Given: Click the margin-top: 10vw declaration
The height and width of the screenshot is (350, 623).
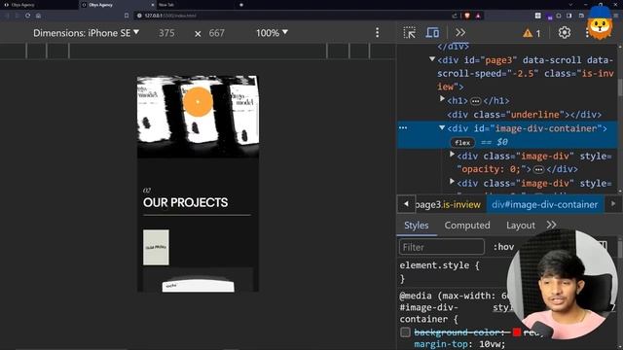Looking at the screenshot, I should point(459,343).
